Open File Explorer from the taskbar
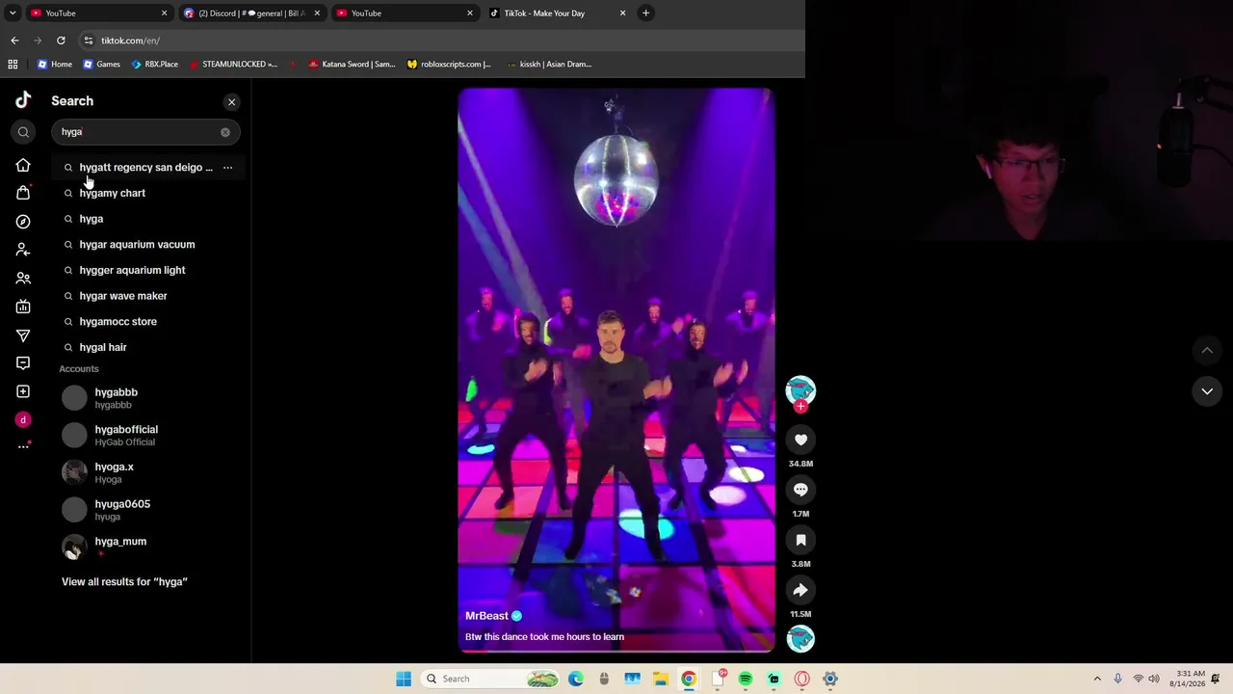The height and width of the screenshot is (694, 1233). 661,679
